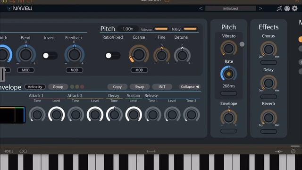Click the Attack 1 Time knob
The height and width of the screenshot is (170, 302).
coord(37,115)
